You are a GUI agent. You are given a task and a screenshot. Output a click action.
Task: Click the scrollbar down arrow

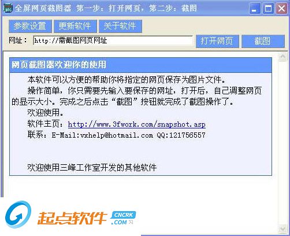coord(283,229)
